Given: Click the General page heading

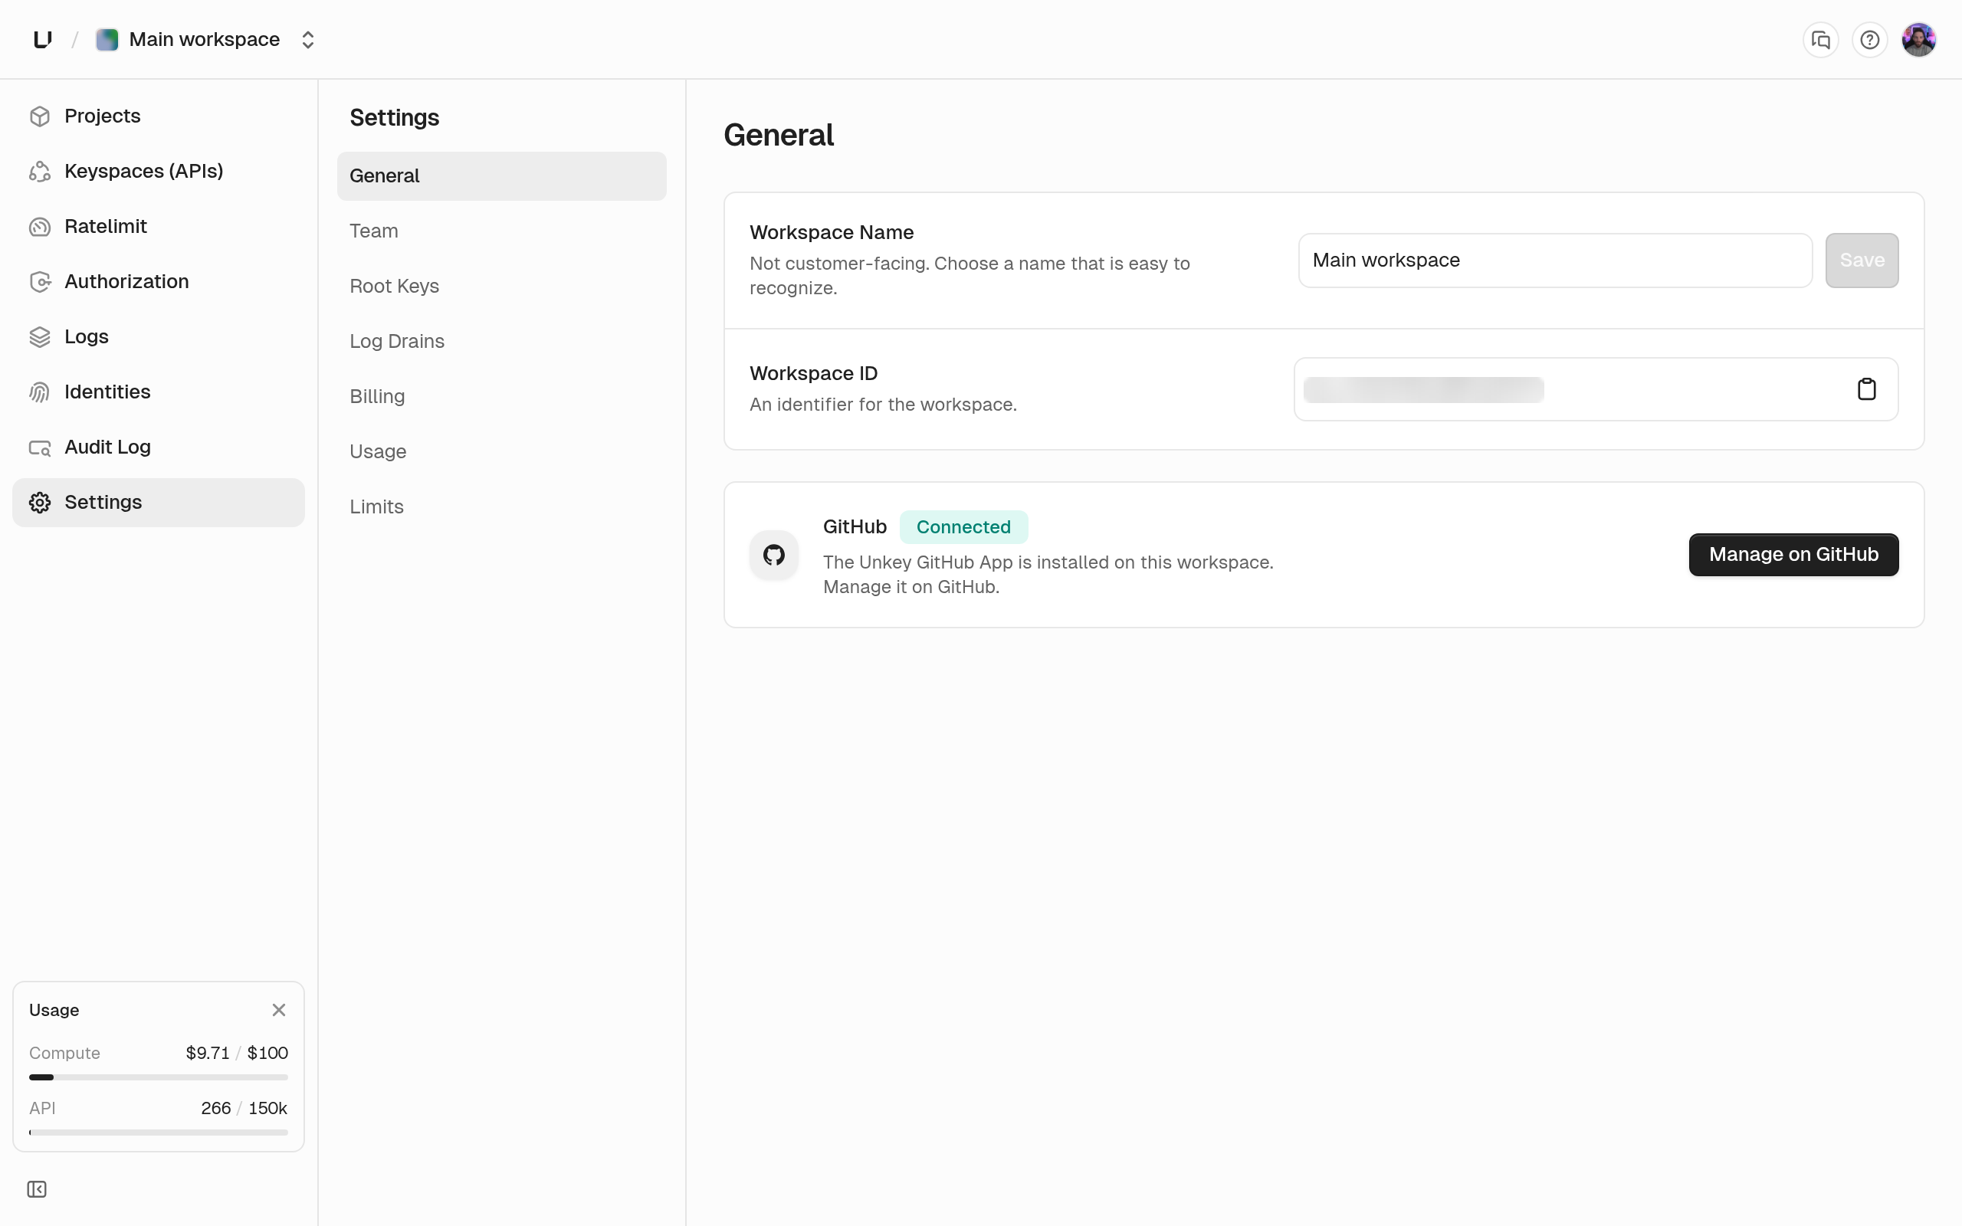Looking at the screenshot, I should [x=779, y=135].
